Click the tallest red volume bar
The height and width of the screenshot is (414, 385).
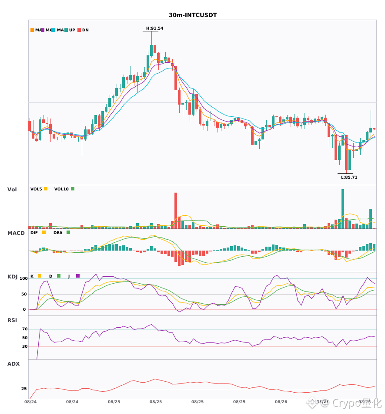176,210
